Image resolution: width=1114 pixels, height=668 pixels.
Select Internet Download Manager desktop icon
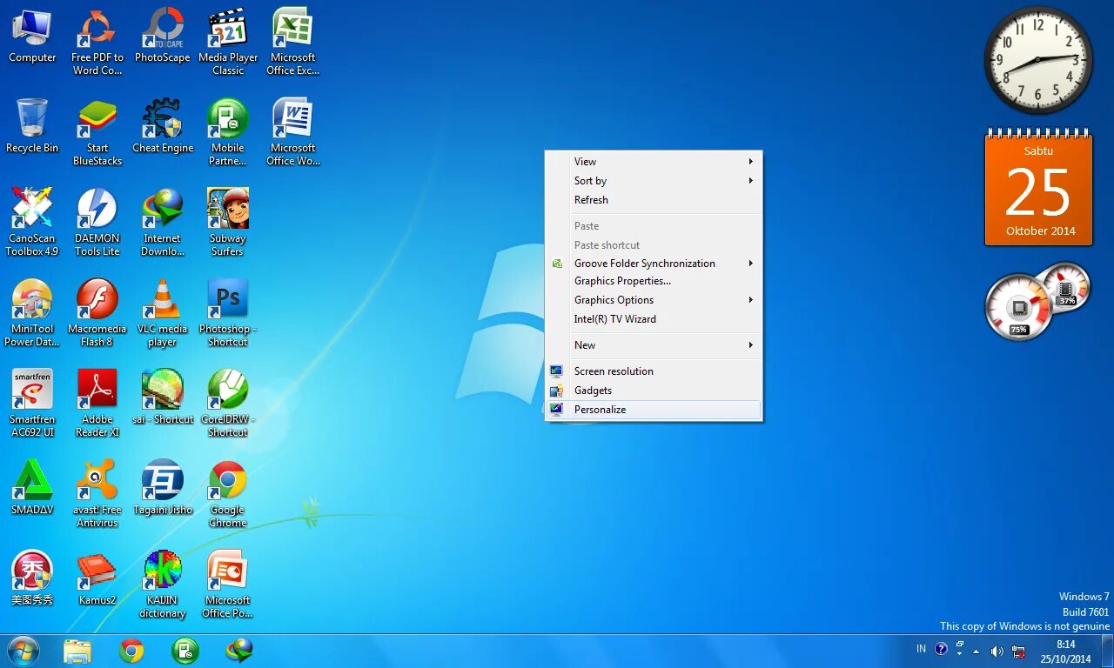(x=163, y=224)
